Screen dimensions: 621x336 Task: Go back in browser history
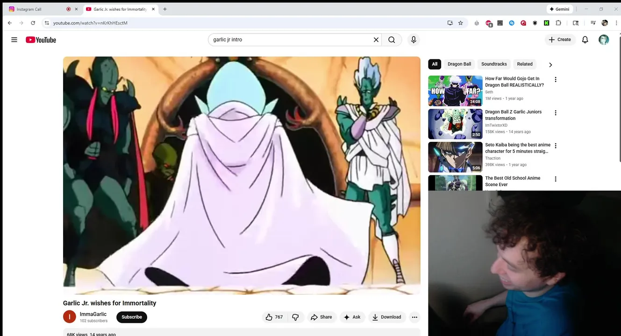pyautogui.click(x=10, y=23)
